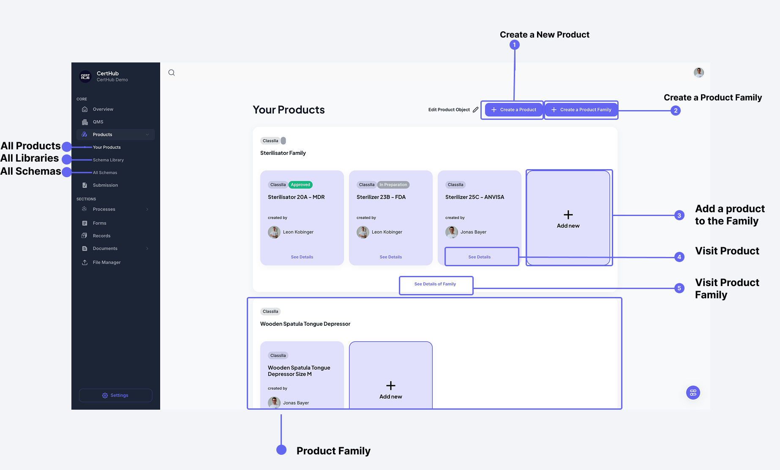
Task: Open the search with the magnifying glass icon
Action: tap(171, 72)
